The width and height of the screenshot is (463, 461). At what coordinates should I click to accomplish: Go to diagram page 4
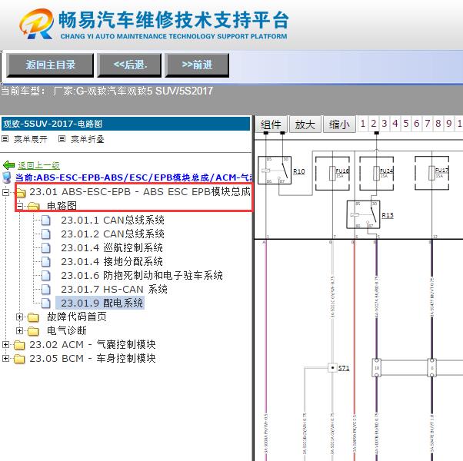(395, 123)
